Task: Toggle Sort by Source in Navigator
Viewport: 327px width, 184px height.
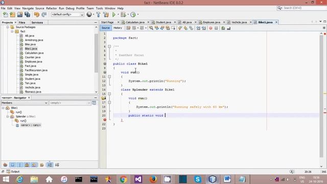Action: coord(57,165)
